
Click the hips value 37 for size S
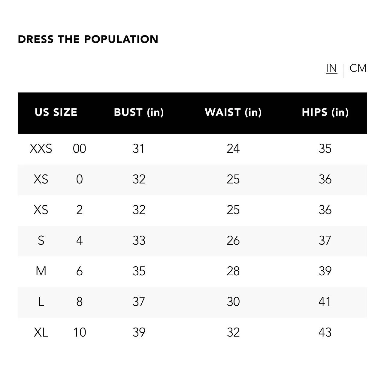(325, 241)
